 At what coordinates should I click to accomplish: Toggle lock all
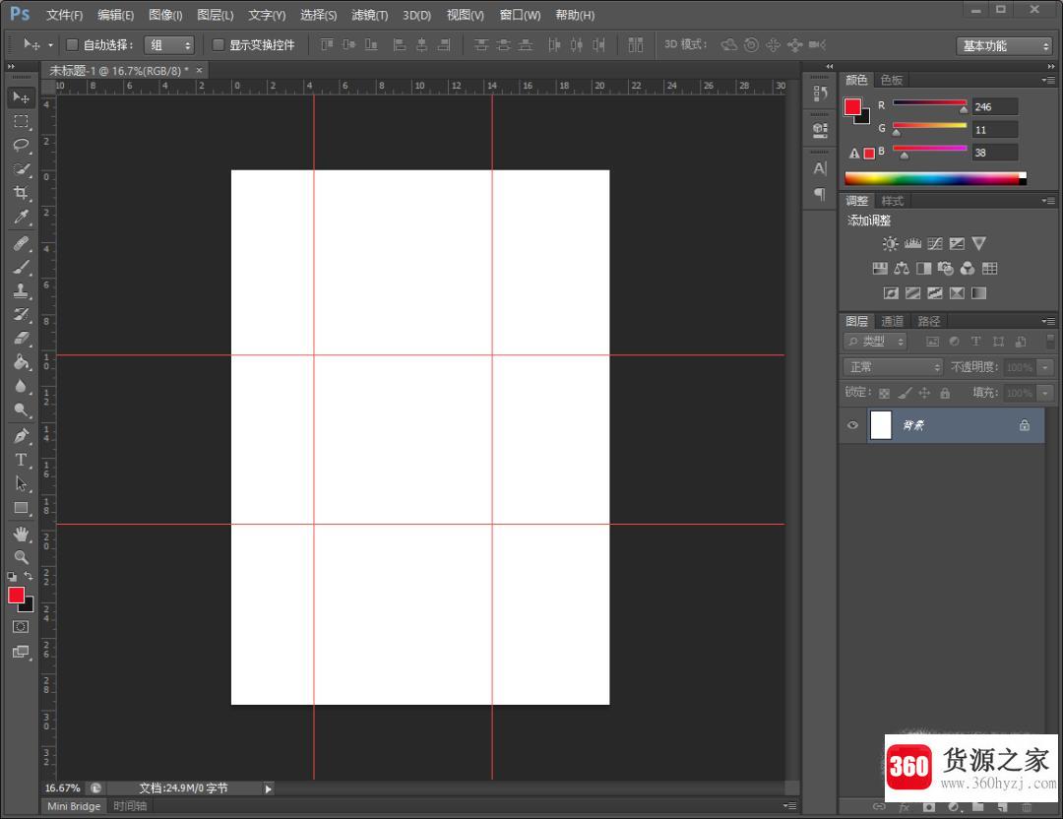tap(945, 393)
